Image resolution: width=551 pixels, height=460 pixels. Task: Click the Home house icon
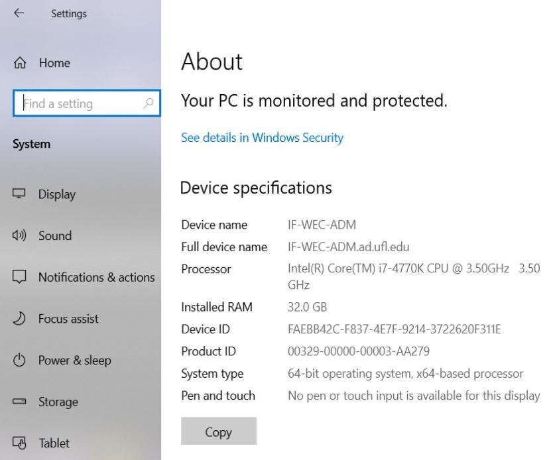pos(20,63)
